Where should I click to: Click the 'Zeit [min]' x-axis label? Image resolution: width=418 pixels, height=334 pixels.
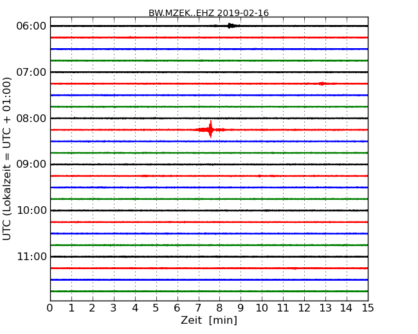click(x=208, y=321)
